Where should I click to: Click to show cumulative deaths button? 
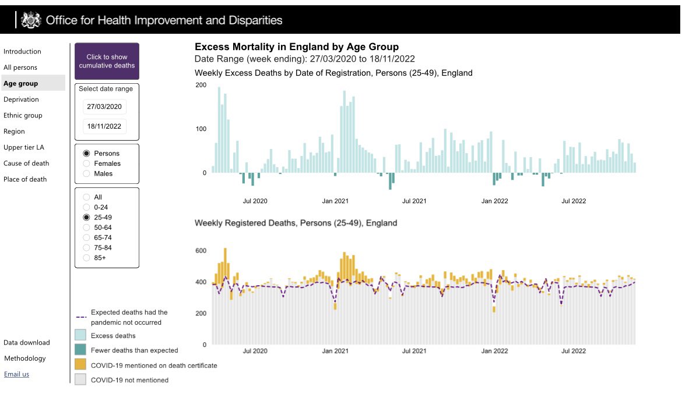pyautogui.click(x=107, y=61)
